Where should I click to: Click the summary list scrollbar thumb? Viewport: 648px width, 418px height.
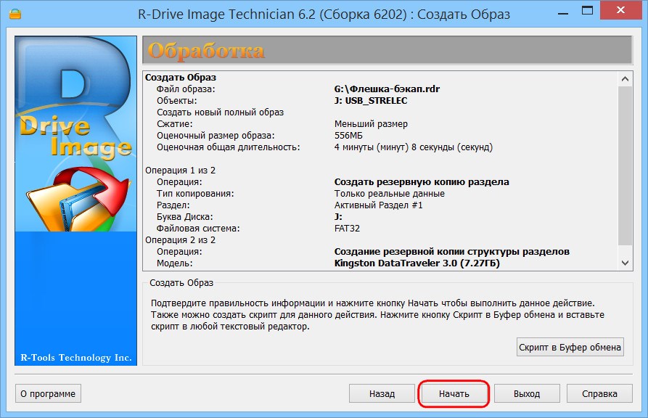[625, 165]
